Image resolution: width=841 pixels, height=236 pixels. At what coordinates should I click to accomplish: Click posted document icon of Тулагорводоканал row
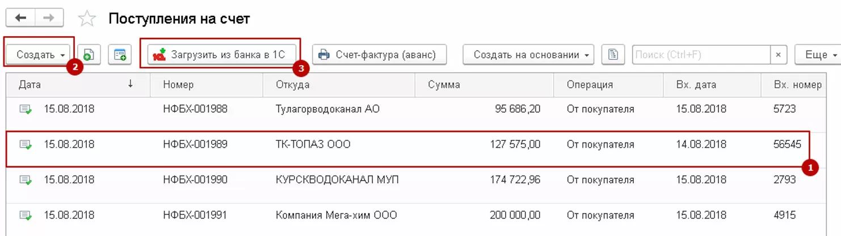26,109
